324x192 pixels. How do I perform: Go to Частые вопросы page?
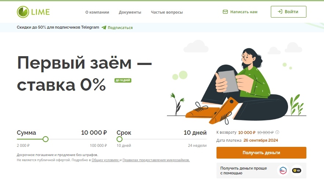167,12
